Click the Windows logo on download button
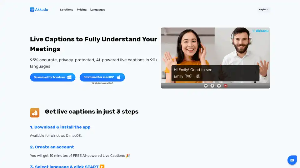 [x=69, y=77]
